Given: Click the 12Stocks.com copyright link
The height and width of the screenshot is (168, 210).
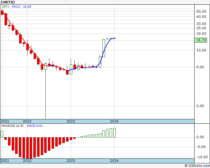Looking at the screenshot, I should tap(197, 166).
